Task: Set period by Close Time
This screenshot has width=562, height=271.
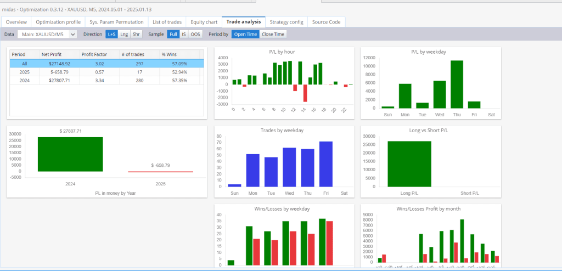Action: [x=273, y=35]
